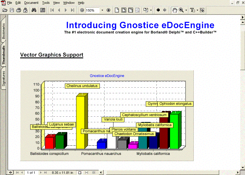
Task: Click the zoom in plus button
Action: coord(108,10)
